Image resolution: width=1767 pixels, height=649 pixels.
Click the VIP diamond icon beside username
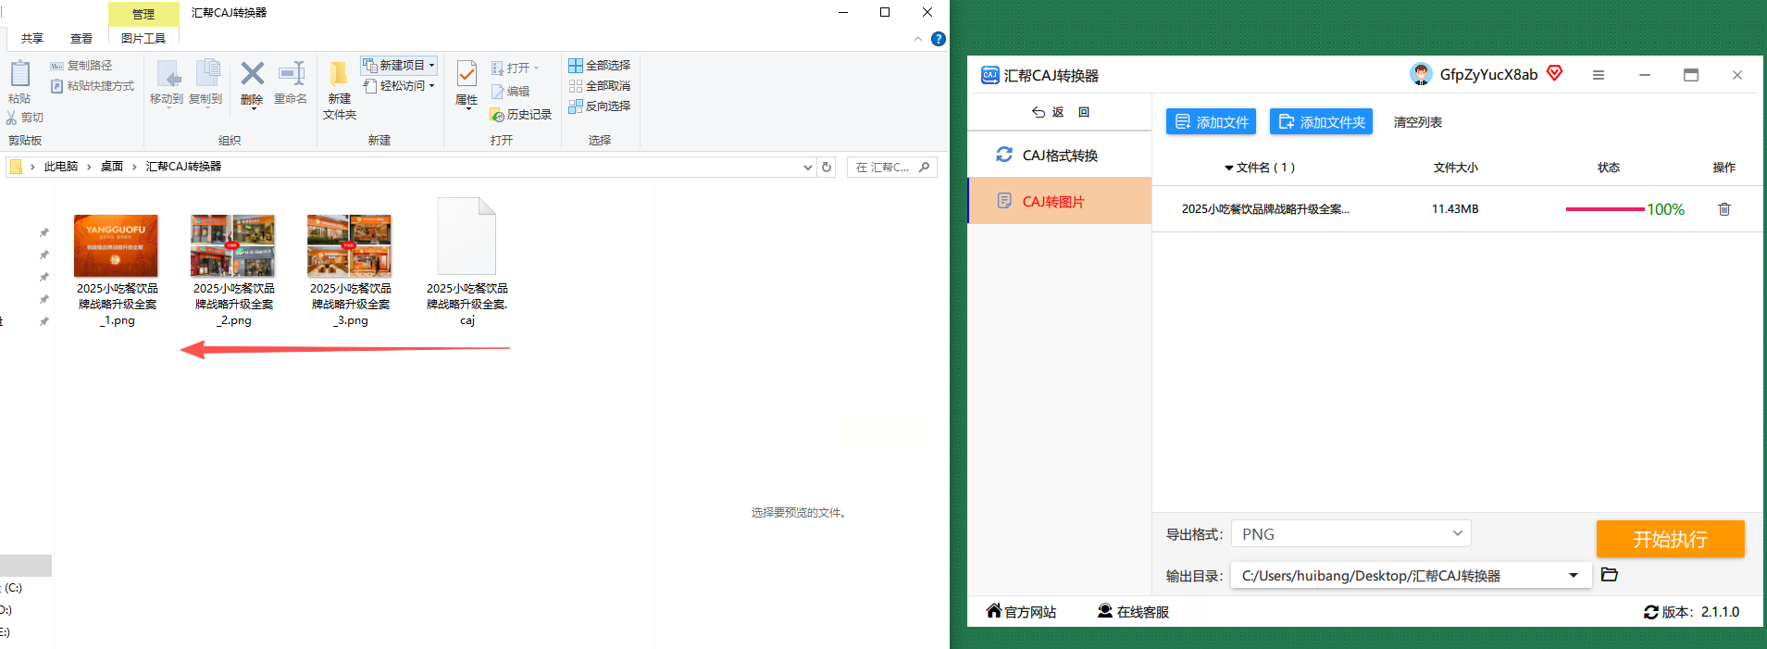1555,73
